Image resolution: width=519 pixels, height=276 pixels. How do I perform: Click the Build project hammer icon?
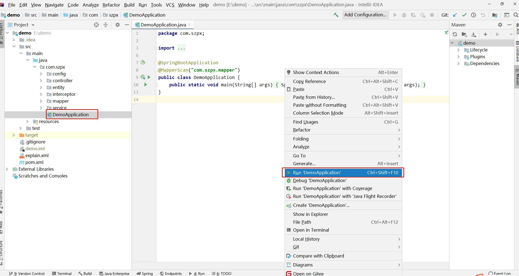pos(336,15)
